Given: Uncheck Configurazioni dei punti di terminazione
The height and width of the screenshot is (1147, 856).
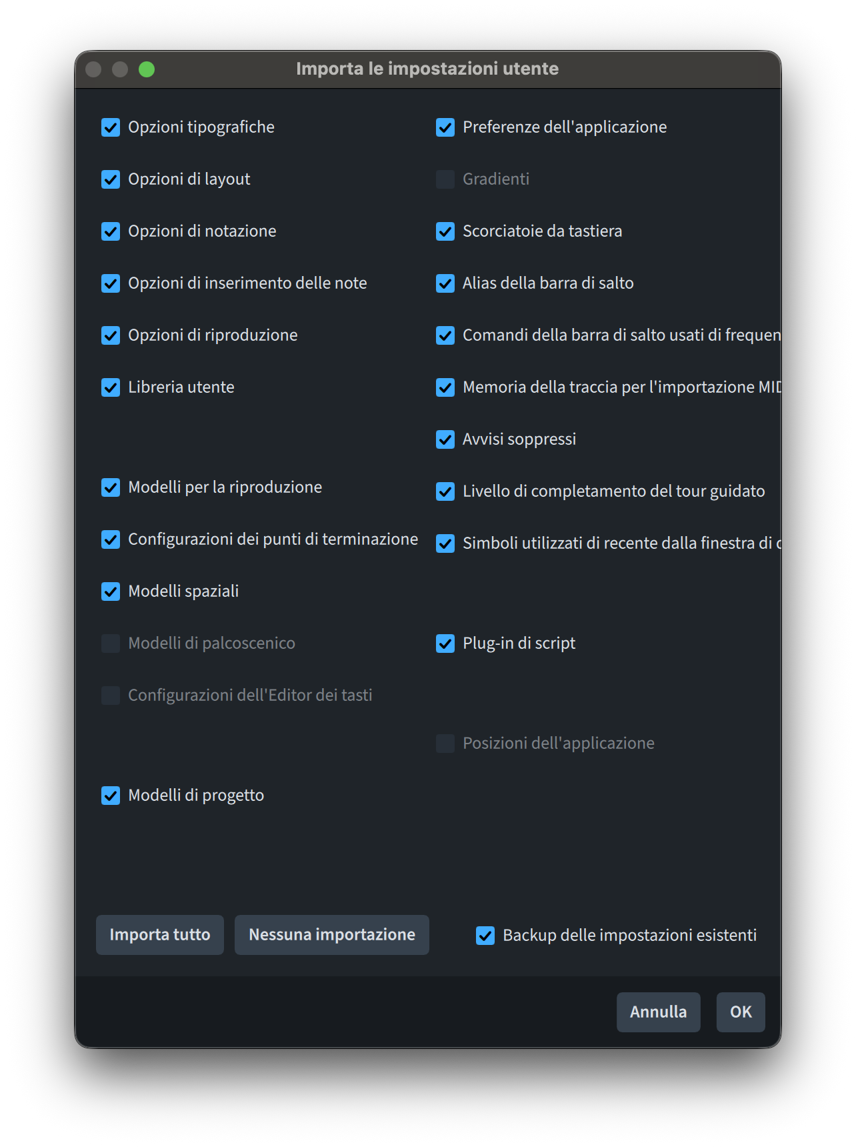Looking at the screenshot, I should coord(111,539).
